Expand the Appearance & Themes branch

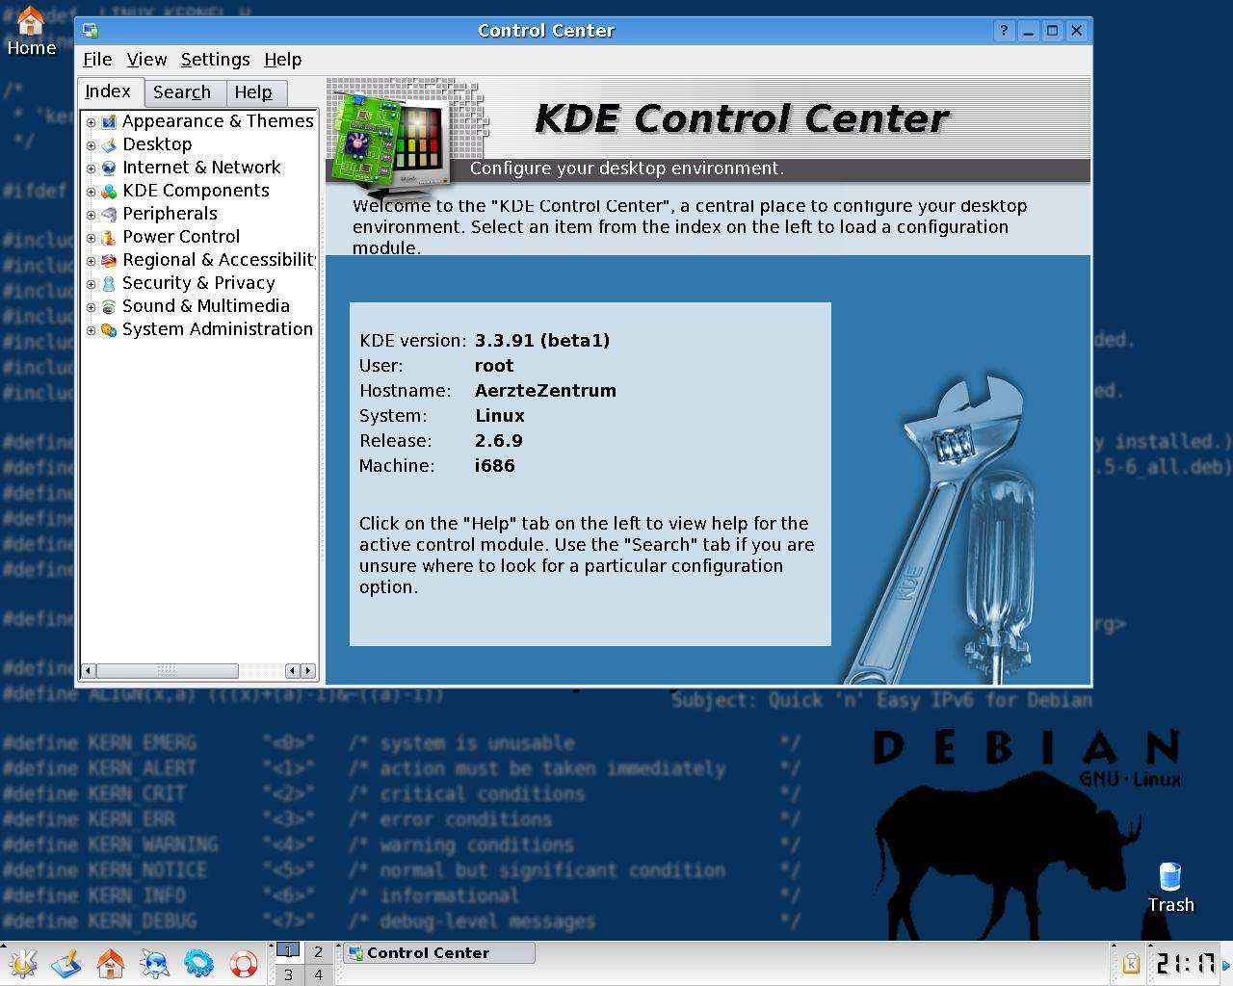click(91, 121)
